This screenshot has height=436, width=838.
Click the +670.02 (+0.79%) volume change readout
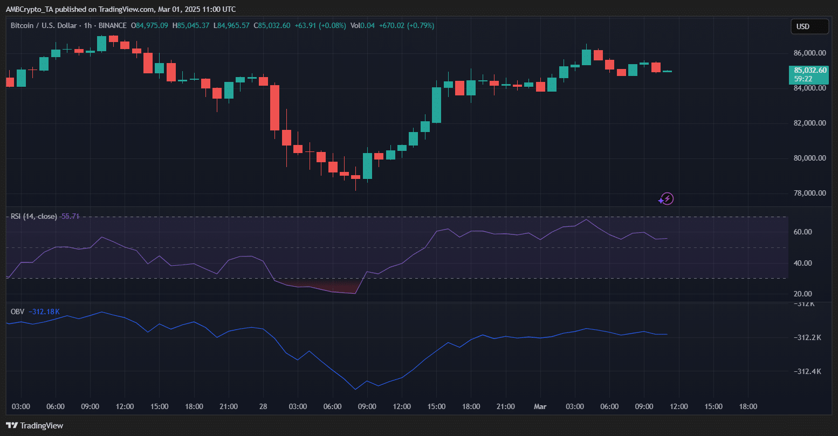[407, 25]
